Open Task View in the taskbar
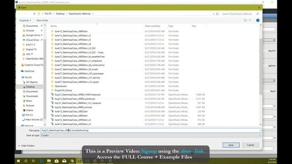The height and width of the screenshot is (164, 292). click(33, 161)
